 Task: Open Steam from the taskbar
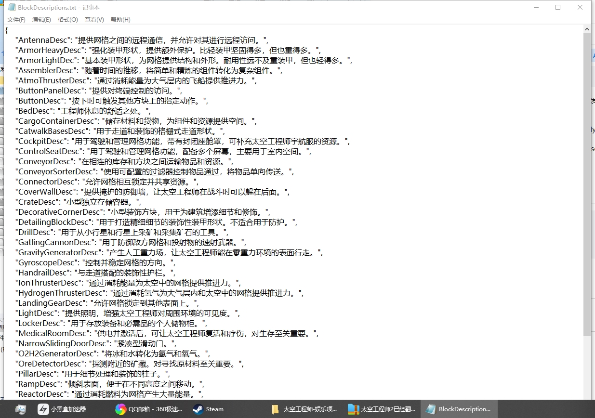coord(209,409)
